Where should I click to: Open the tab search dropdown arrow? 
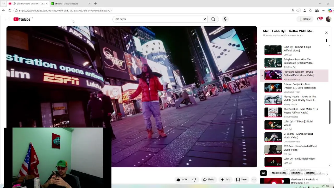coord(3,4)
